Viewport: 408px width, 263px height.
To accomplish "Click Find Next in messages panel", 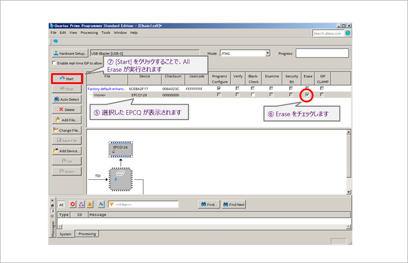I will click(234, 204).
